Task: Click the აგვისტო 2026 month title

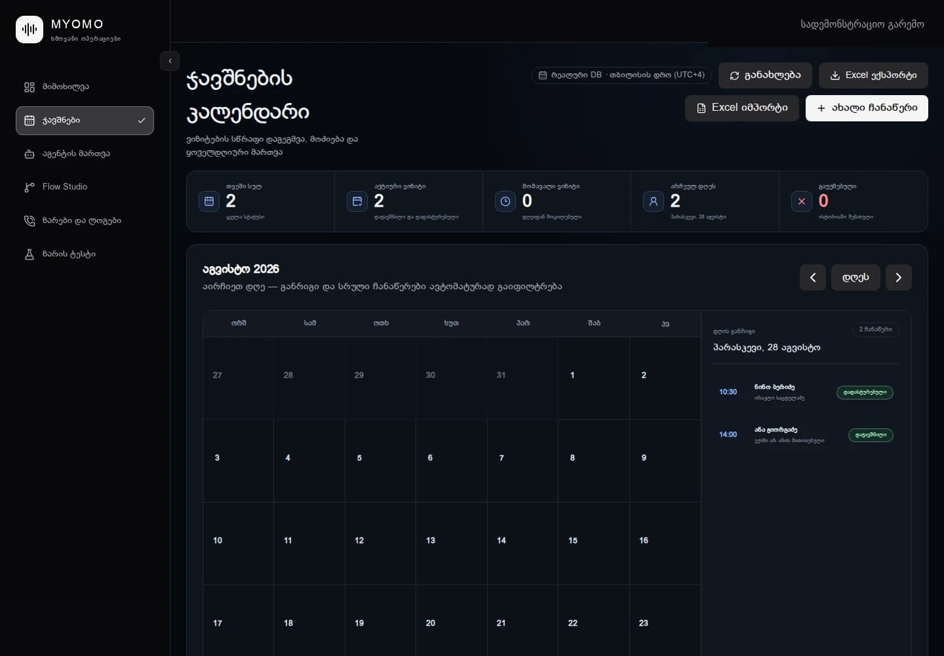Action: point(241,269)
